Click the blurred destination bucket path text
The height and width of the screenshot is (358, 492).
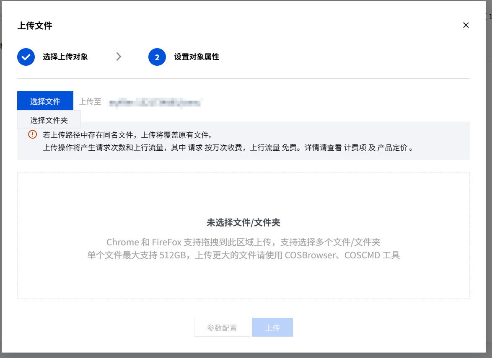pos(155,102)
